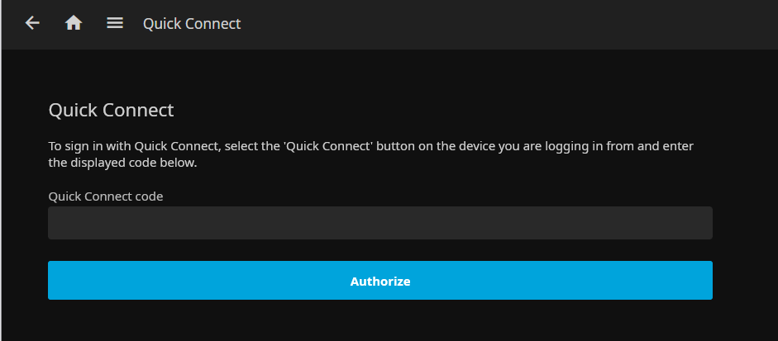Authorize the entered Quick Connect code
The width and height of the screenshot is (778, 341).
point(380,281)
